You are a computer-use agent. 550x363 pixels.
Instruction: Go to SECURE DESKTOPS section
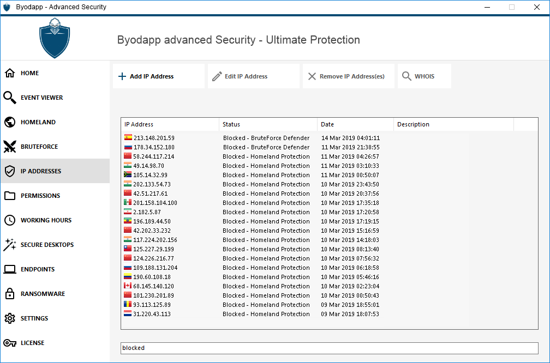[x=55, y=245]
